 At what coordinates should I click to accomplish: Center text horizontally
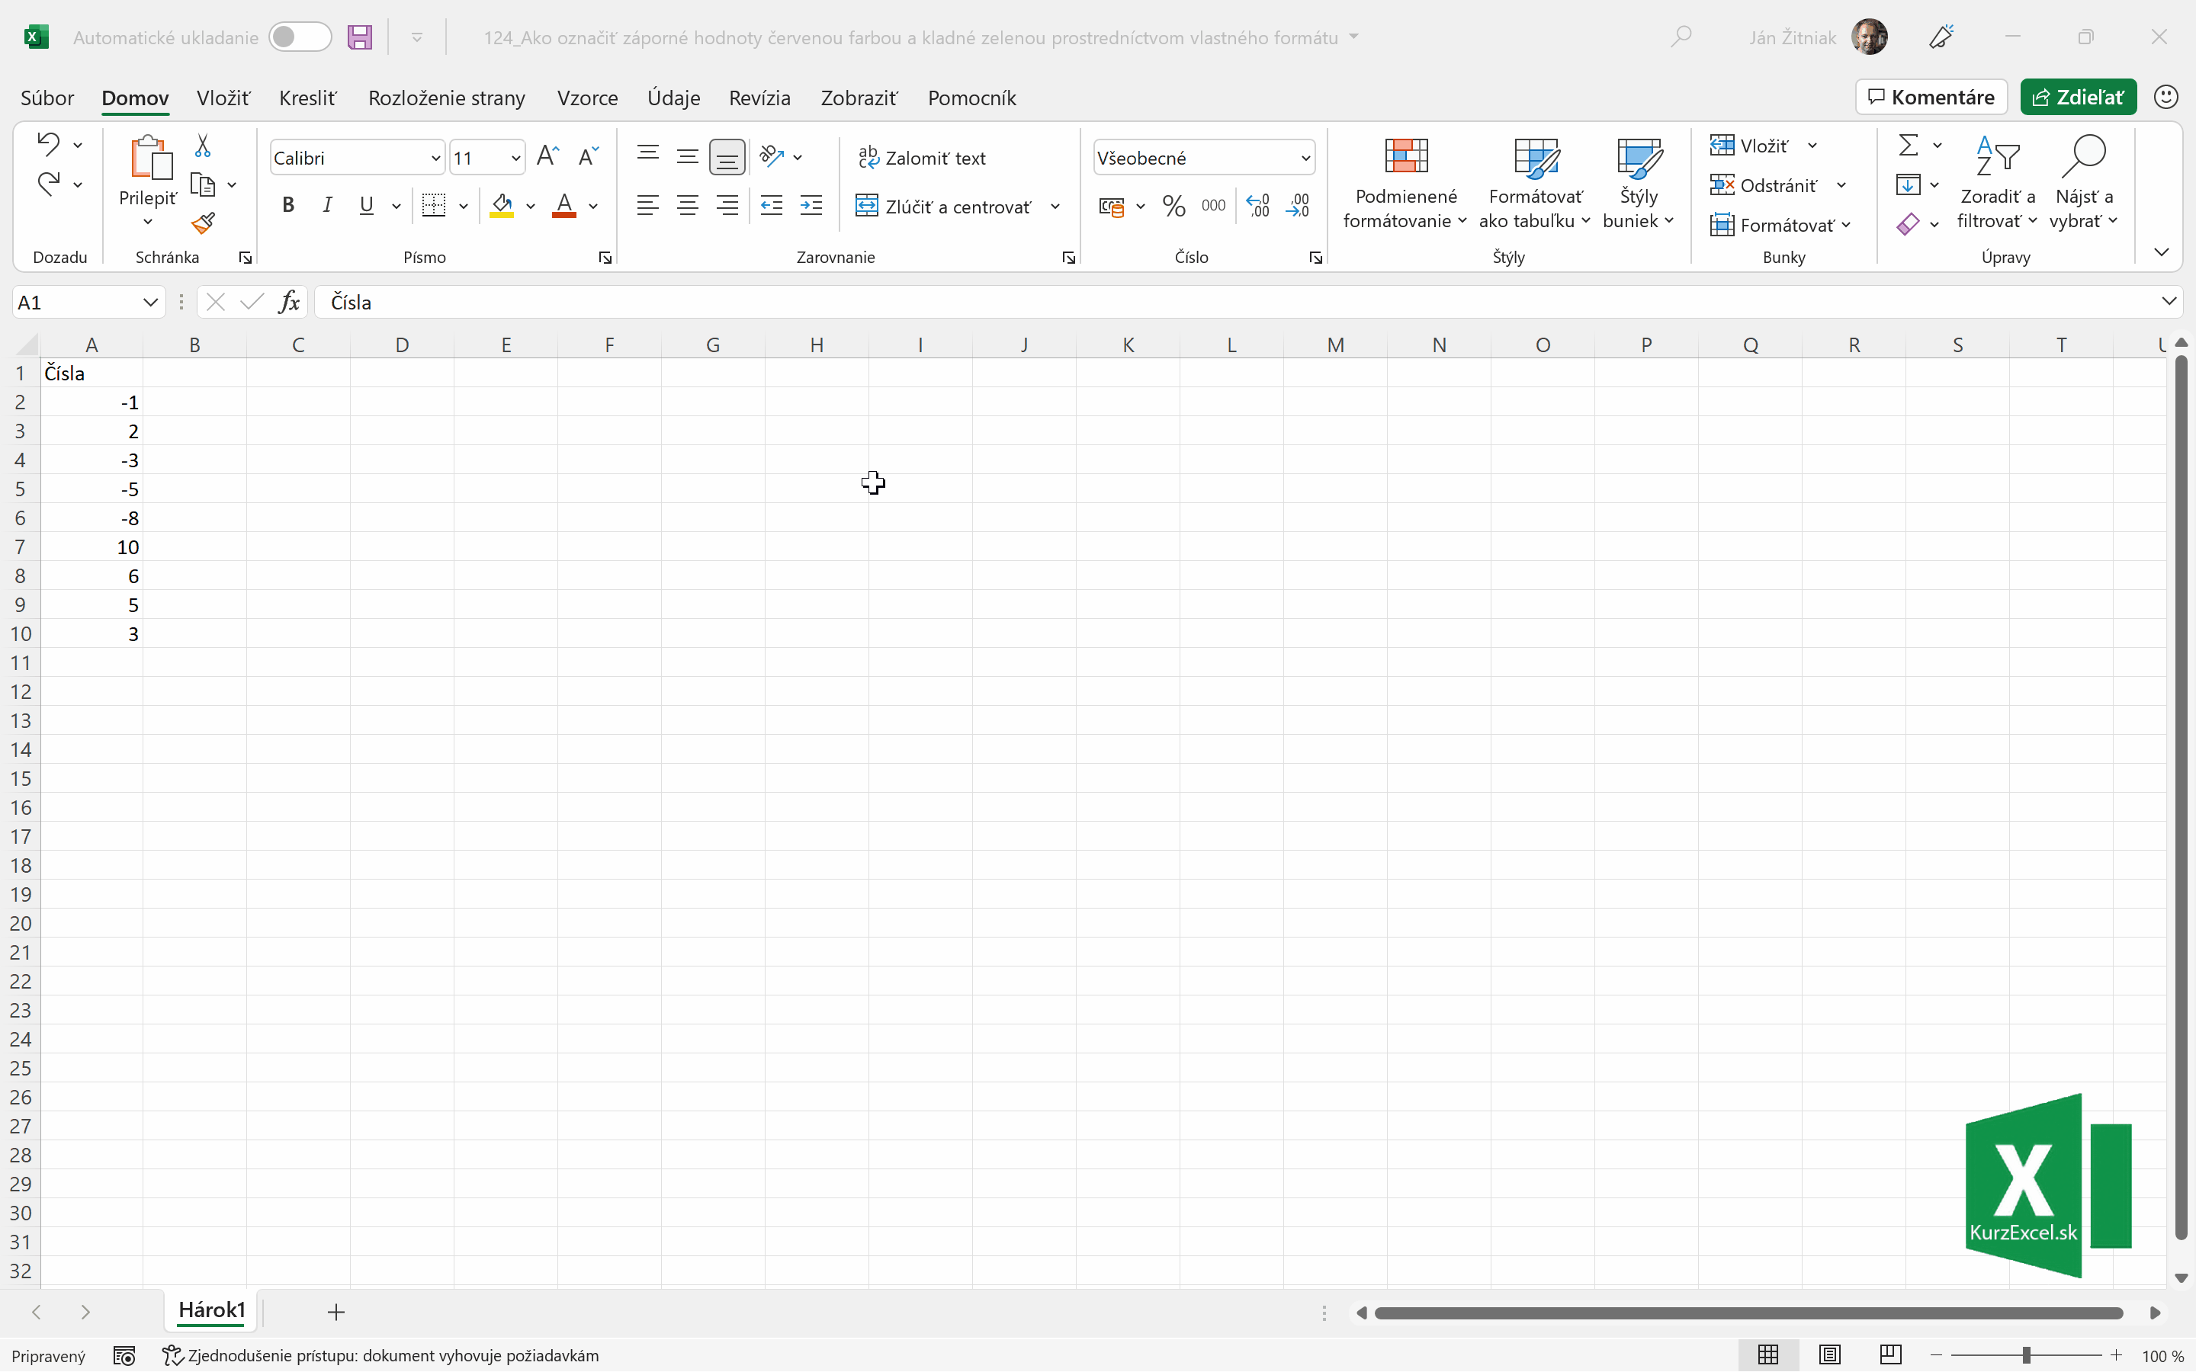[x=688, y=206]
